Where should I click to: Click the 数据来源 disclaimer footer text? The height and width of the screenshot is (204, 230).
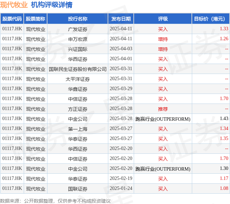point(55,201)
